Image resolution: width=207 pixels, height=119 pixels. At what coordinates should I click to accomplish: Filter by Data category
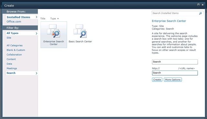(x=9, y=64)
